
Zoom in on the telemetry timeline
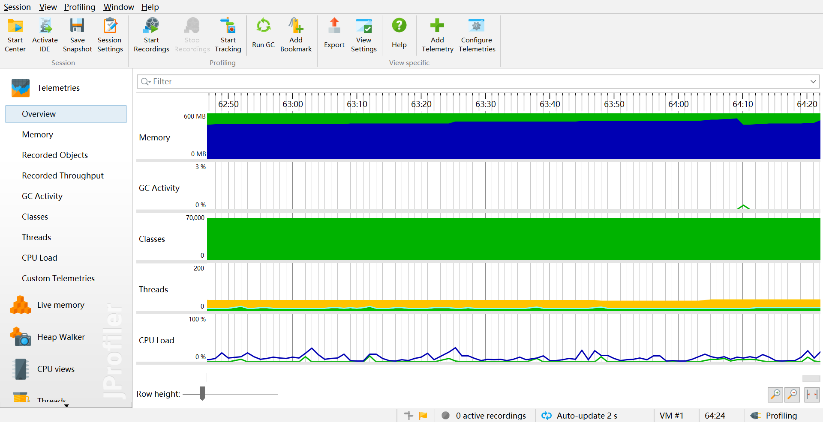click(x=775, y=395)
